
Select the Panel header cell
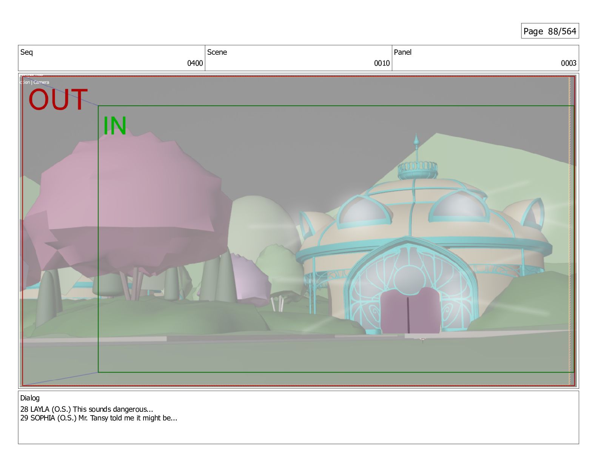[x=402, y=52]
